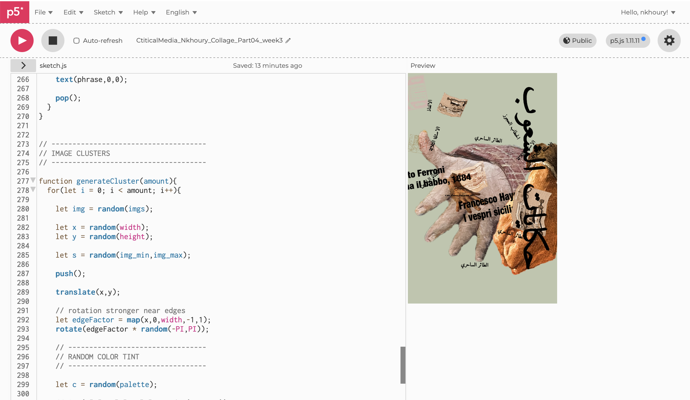Click the function generateCluster(amount){ line
Image resolution: width=690 pixels, height=400 pixels.
(x=108, y=181)
